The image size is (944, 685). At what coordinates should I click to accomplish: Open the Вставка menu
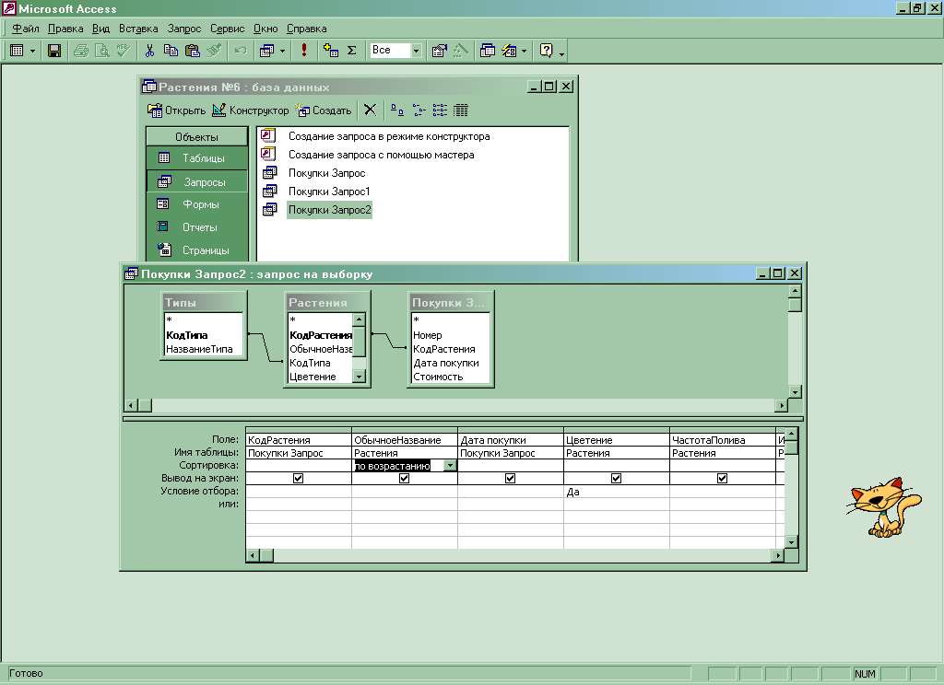point(138,29)
